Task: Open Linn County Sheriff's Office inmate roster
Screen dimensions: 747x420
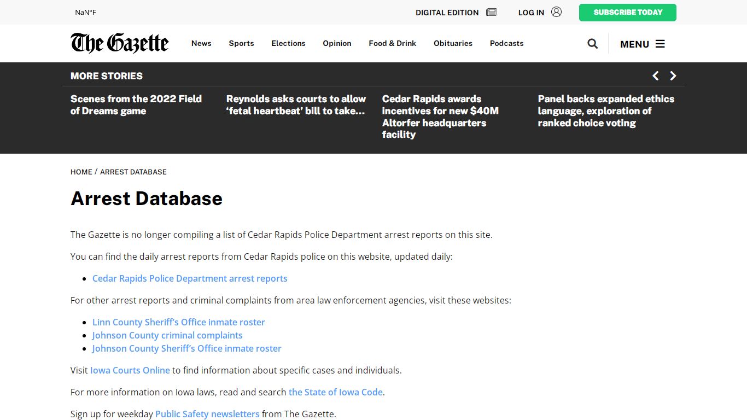Action: [179, 322]
